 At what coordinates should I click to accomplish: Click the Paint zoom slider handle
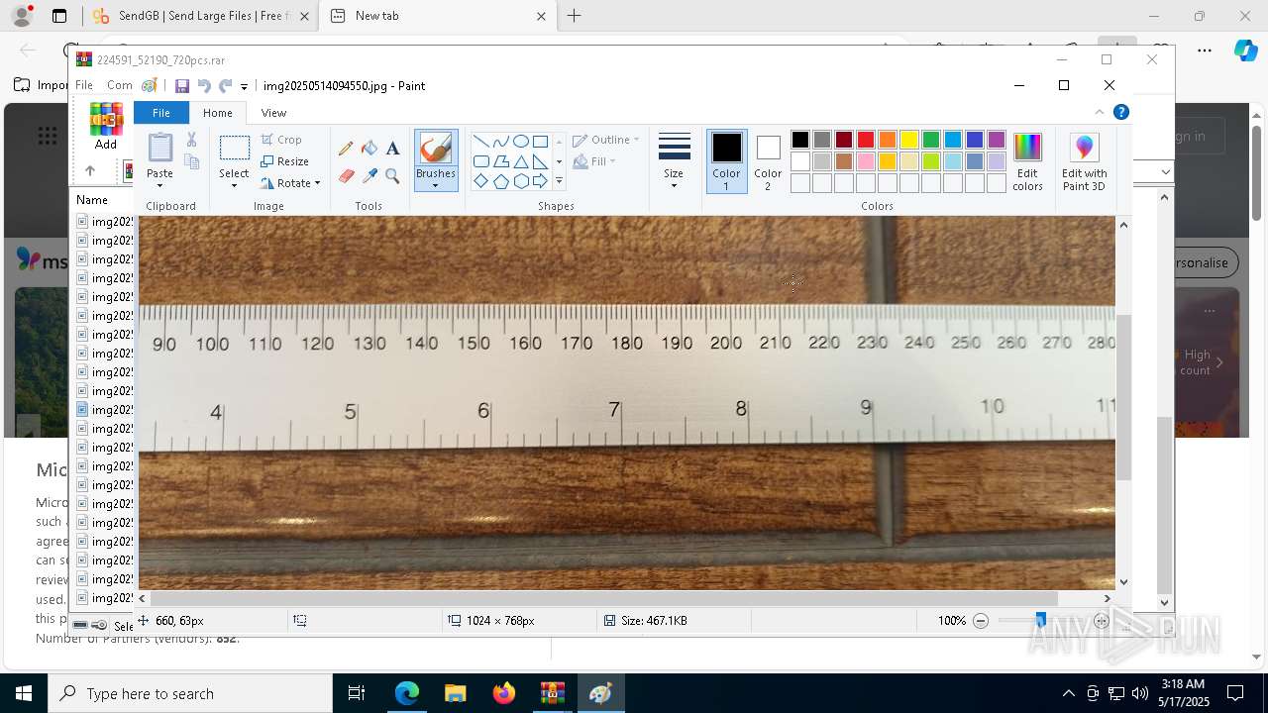[x=1040, y=620]
